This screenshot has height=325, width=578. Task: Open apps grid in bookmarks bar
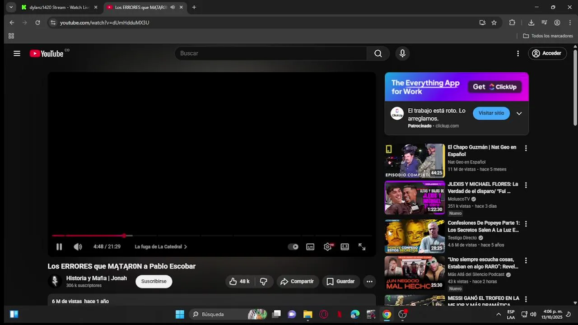tap(11, 36)
